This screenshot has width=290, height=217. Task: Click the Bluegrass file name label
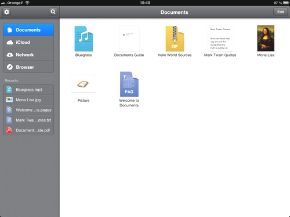click(x=84, y=55)
